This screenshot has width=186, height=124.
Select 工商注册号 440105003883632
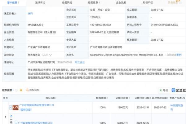(x=100, y=25)
